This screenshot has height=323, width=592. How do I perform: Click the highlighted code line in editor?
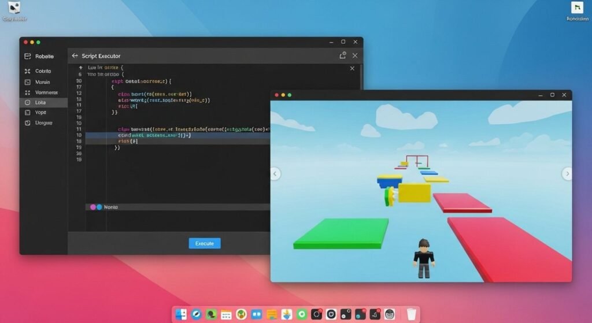click(x=173, y=135)
